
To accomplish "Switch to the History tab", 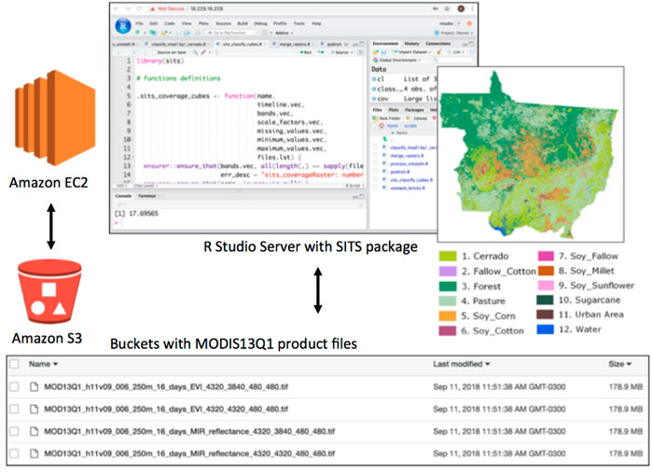I will point(411,43).
